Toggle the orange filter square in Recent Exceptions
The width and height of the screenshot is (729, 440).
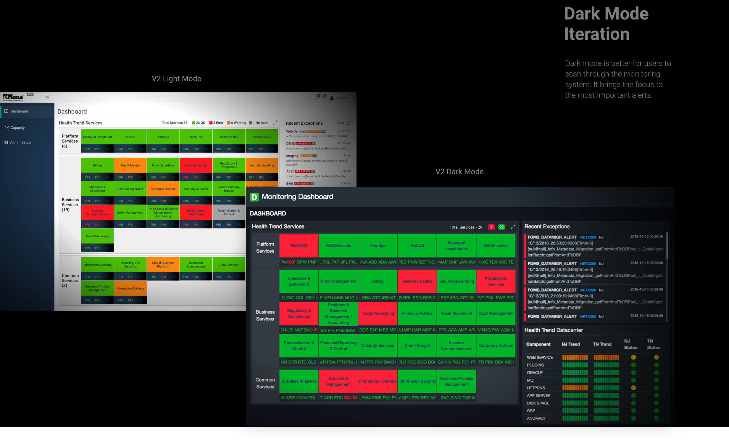(339, 123)
